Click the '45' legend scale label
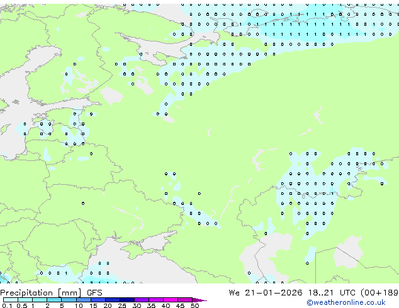The image size is (399, 308). (x=180, y=305)
